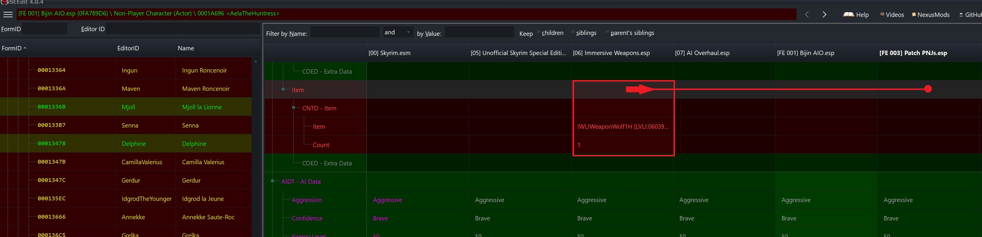
Task: Click the record path address bar
Action: (406, 14)
